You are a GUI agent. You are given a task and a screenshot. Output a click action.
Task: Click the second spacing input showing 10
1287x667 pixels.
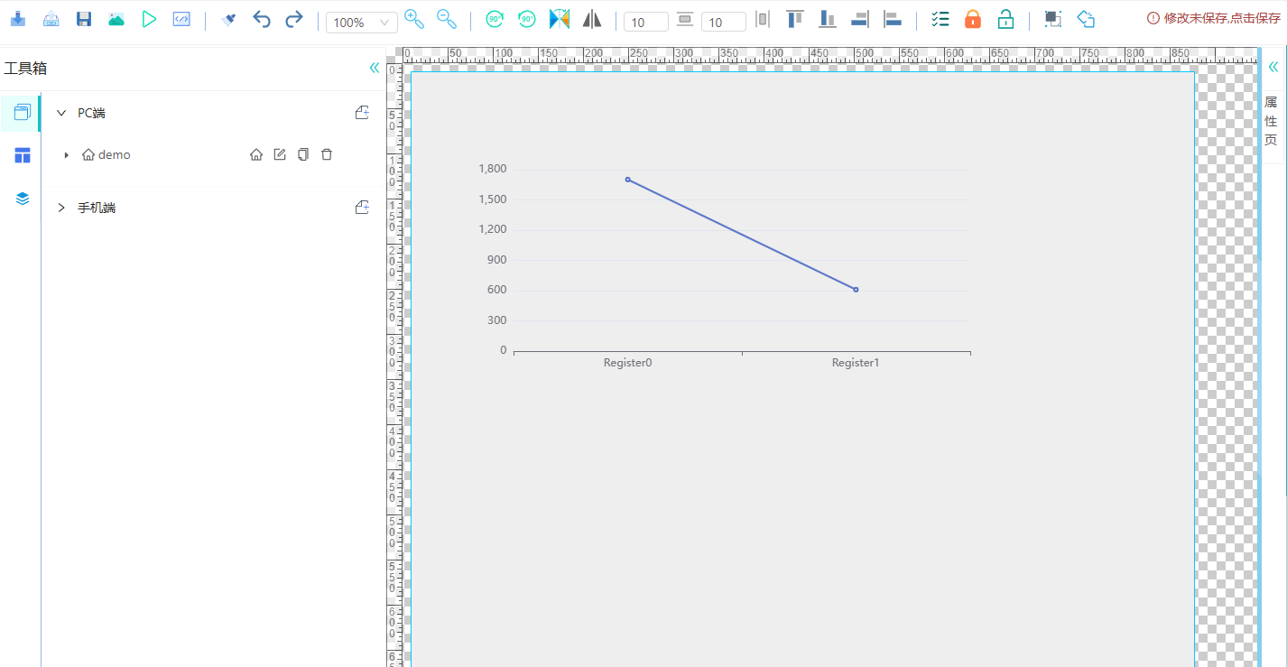point(724,22)
